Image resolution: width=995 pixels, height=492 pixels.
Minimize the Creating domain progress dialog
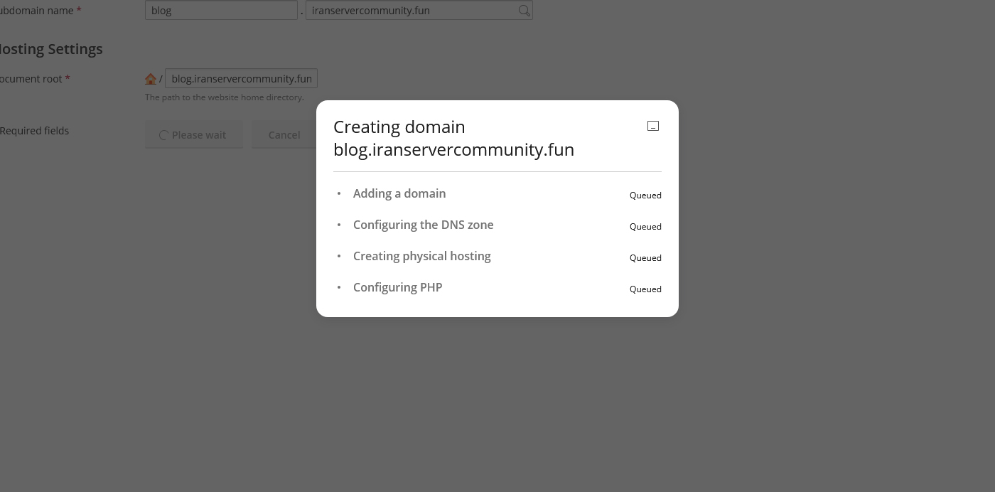pos(652,127)
